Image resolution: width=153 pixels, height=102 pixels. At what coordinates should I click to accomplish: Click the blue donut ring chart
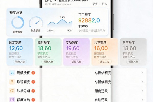pos(18,23)
